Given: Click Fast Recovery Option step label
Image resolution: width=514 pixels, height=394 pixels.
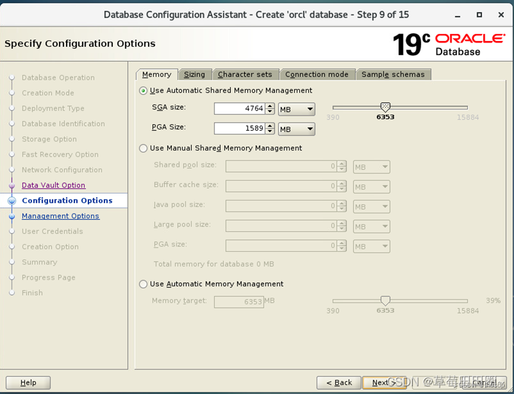Looking at the screenshot, I should (60, 155).
